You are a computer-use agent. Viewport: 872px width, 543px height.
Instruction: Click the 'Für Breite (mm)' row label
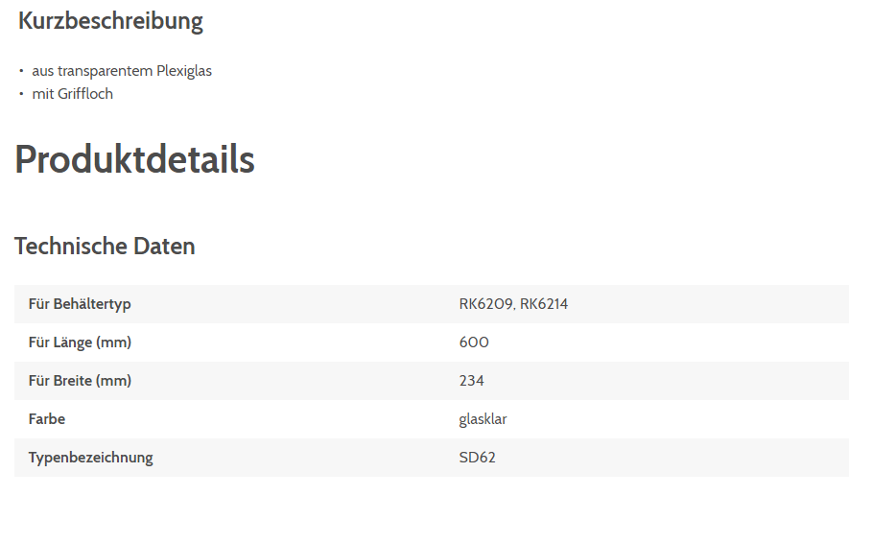(80, 381)
